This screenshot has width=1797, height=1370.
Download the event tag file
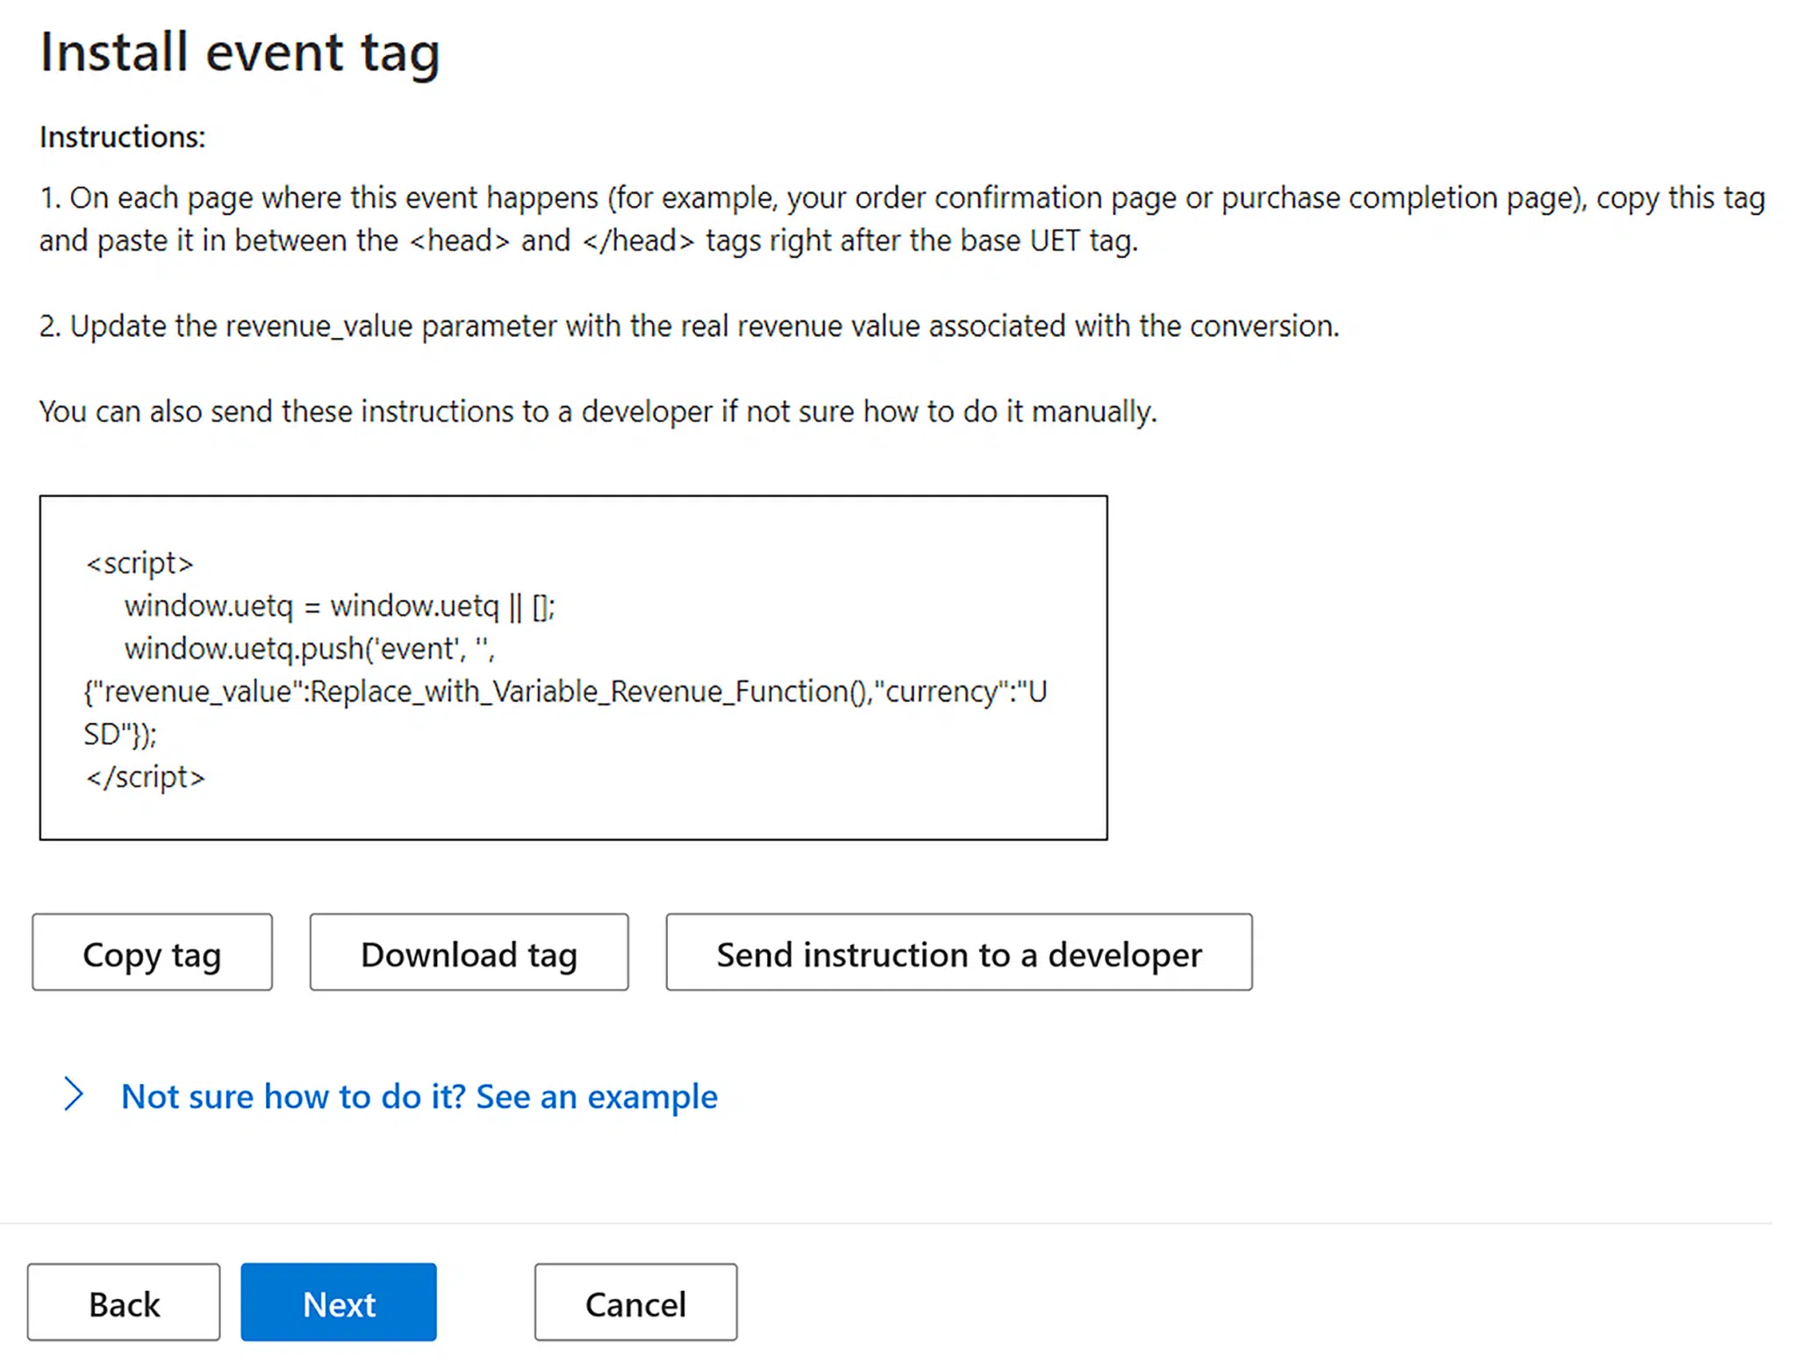[468, 953]
